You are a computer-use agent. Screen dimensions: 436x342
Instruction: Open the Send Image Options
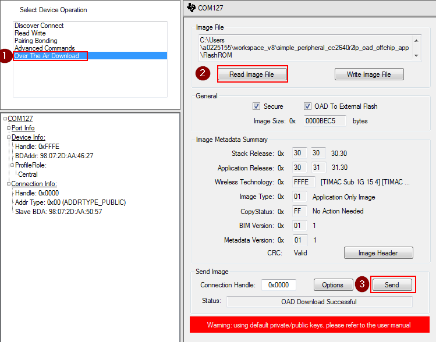(333, 285)
